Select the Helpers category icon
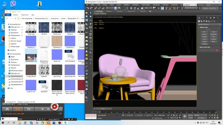Image resolution: width=223 pixels, height=125 pixels. [209, 21]
